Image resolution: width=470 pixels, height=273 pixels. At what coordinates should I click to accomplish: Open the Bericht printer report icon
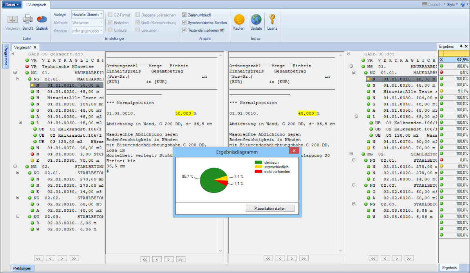pos(28,19)
